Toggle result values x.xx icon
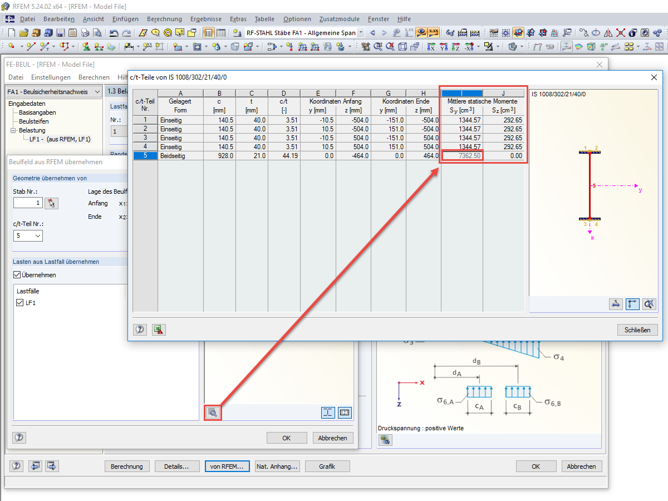The width and height of the screenshot is (668, 501). pos(434,32)
